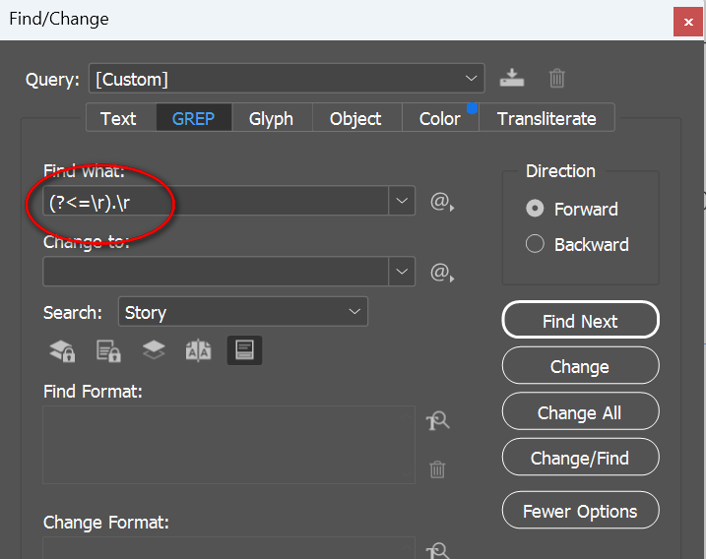
Task: Open special characters menu for Change to
Action: [x=440, y=272]
